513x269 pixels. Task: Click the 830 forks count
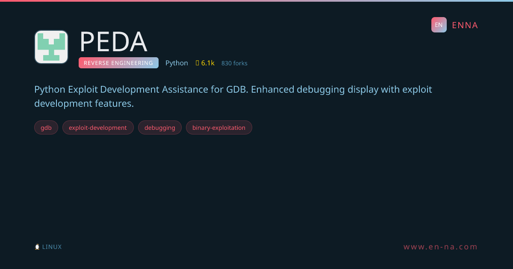(x=234, y=63)
